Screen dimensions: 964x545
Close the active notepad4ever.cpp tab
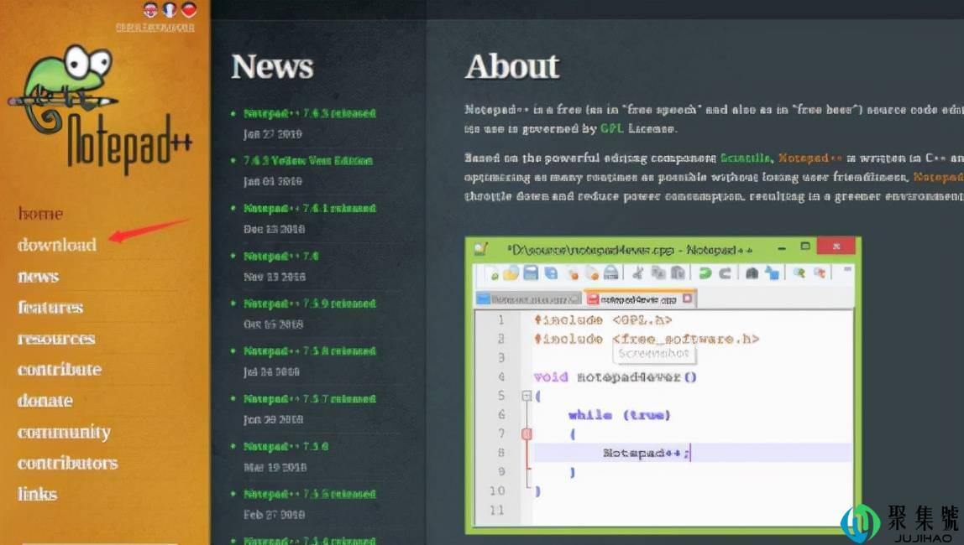tap(687, 298)
